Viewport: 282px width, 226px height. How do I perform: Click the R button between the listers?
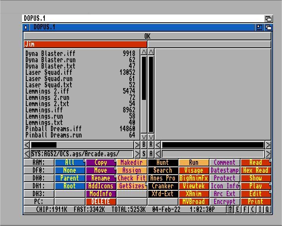(151, 145)
